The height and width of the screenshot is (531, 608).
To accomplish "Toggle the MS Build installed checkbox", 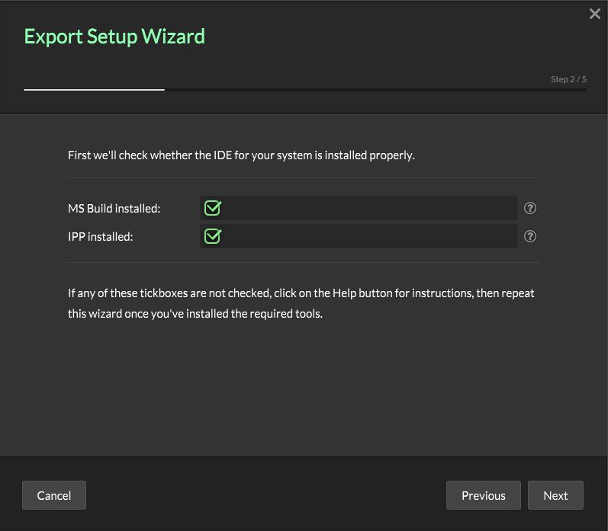I will 213,208.
